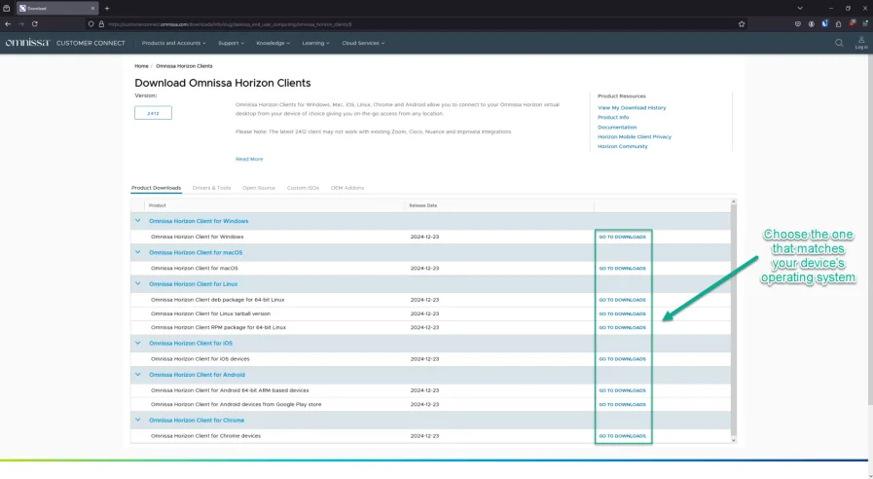Collapse the Horizon Client for iOS section chevron
The width and height of the screenshot is (873, 479).
click(x=137, y=343)
